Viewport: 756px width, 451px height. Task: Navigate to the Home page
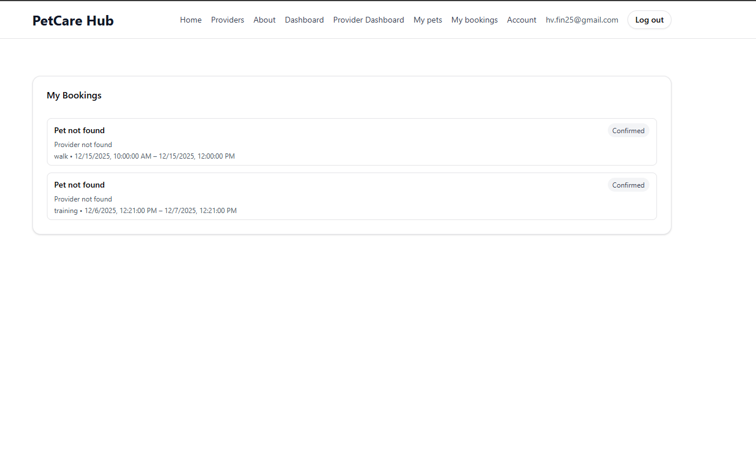190,20
